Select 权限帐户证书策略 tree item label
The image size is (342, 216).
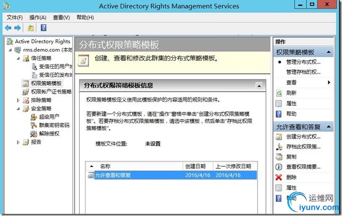coord(52,92)
